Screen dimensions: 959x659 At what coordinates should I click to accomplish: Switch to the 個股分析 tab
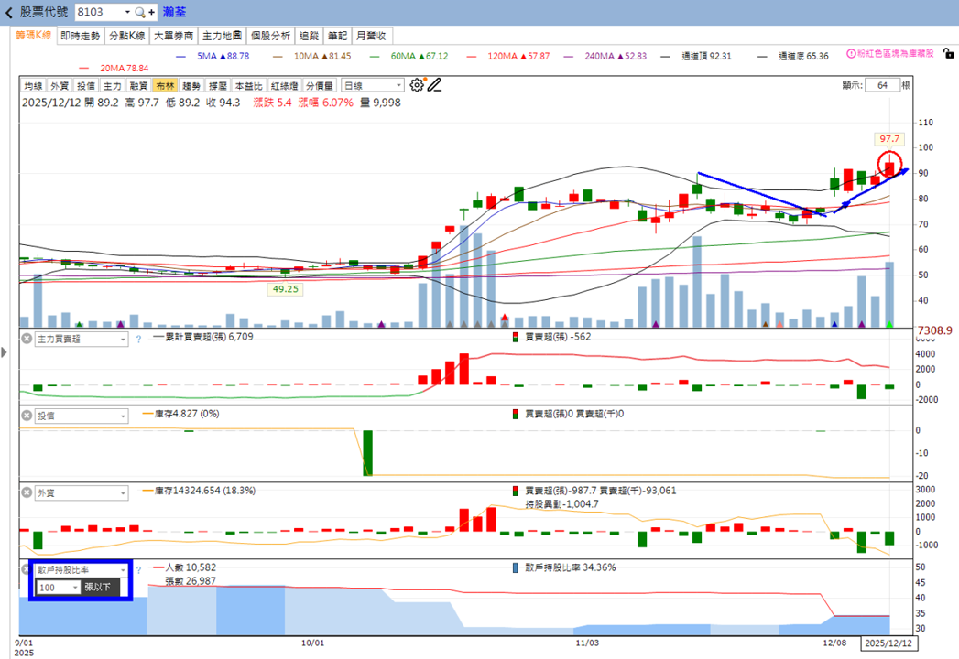[x=270, y=36]
